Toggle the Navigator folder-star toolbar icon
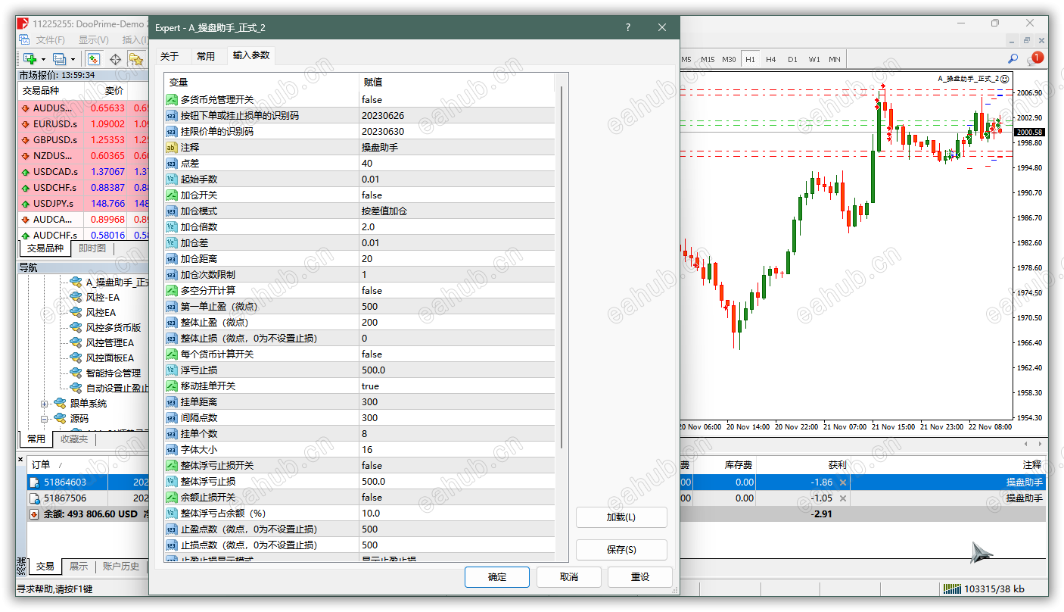The height and width of the screenshot is (612, 1064). [136, 58]
